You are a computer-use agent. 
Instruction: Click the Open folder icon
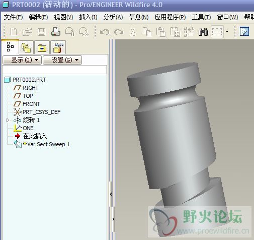click(27, 32)
